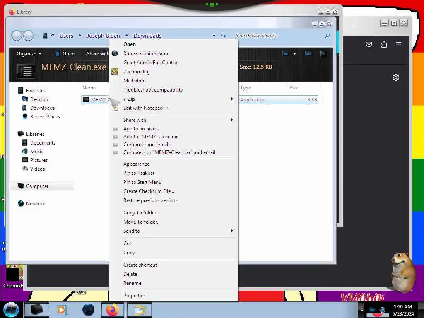Screen dimensions: 424x318
Task: Choose Compress to "MEMZ-Clean.rar" and email
Action: point(169,152)
